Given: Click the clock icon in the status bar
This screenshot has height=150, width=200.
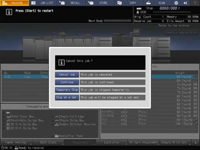Looking at the screenshot, I should tap(2, 148).
